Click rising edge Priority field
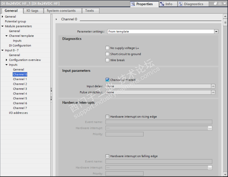Screen dimensions: 228x177 [x=124, y=134]
